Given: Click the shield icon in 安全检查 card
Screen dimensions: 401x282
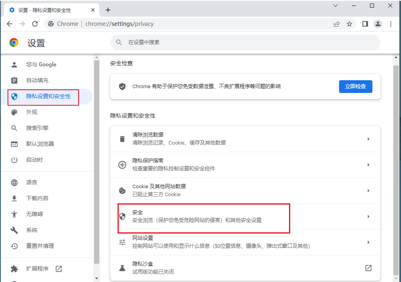Looking at the screenshot, I should [122, 87].
